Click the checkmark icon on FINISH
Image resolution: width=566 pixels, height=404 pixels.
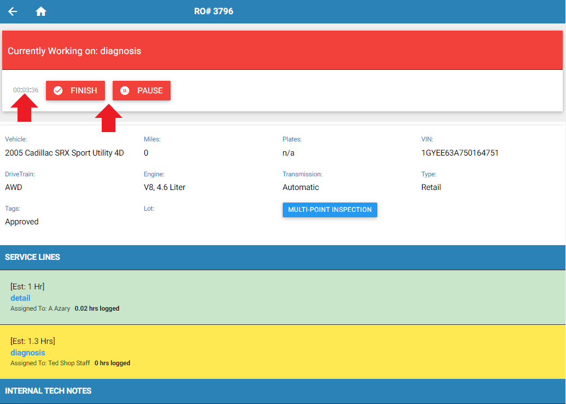pos(58,91)
